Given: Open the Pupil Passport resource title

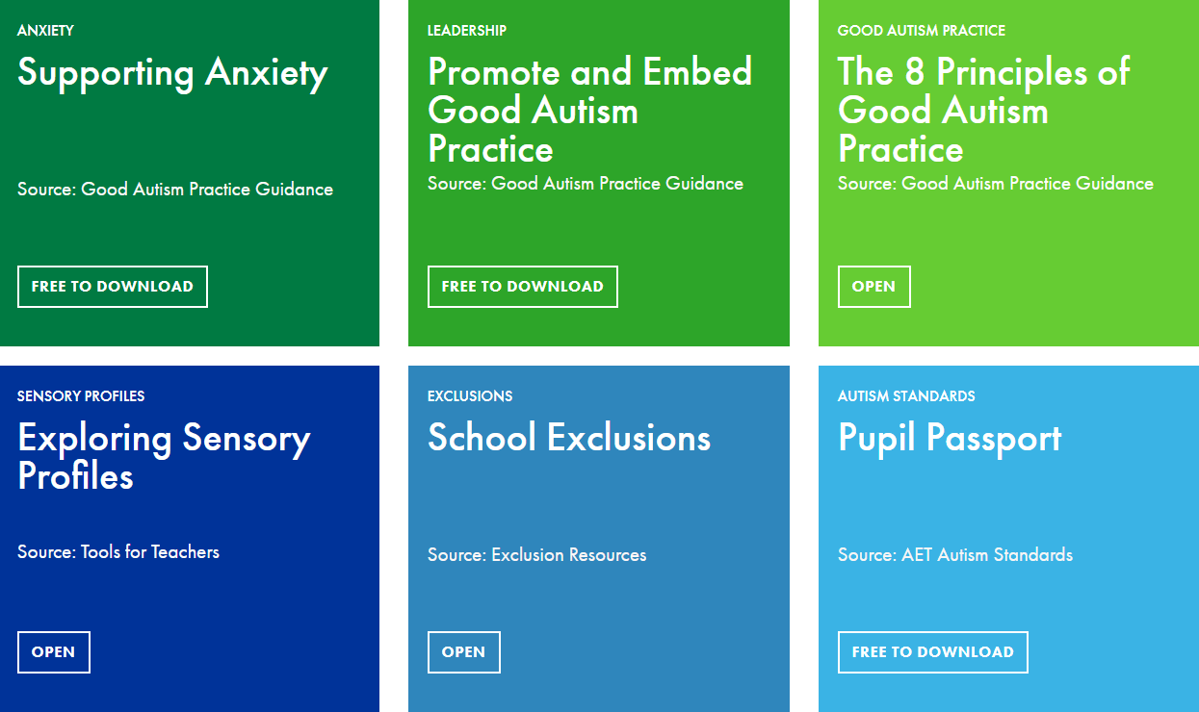Looking at the screenshot, I should pos(951,438).
